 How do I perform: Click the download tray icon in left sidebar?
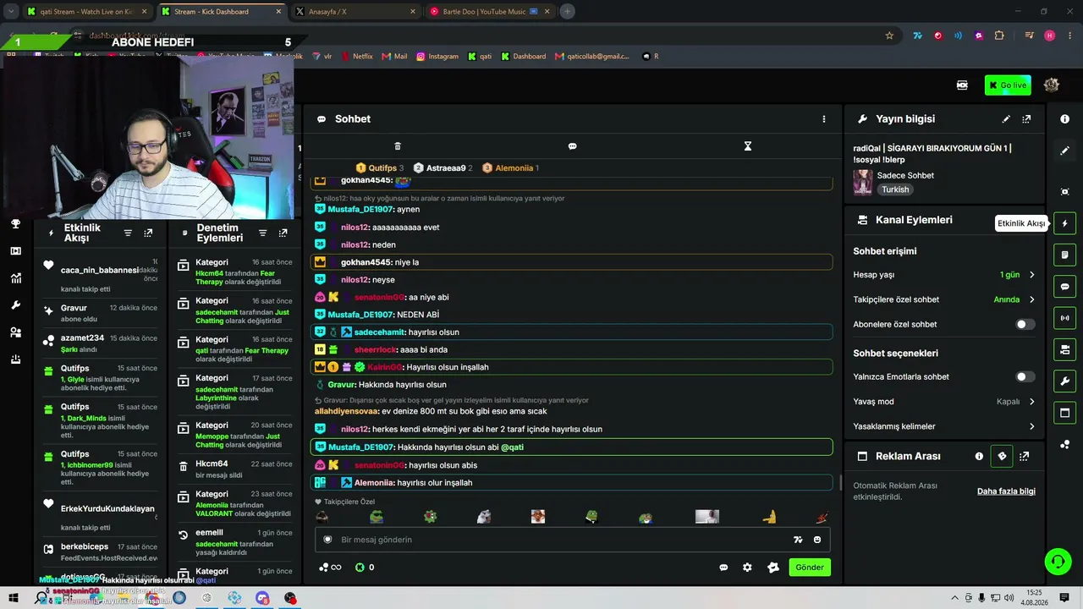click(x=15, y=359)
